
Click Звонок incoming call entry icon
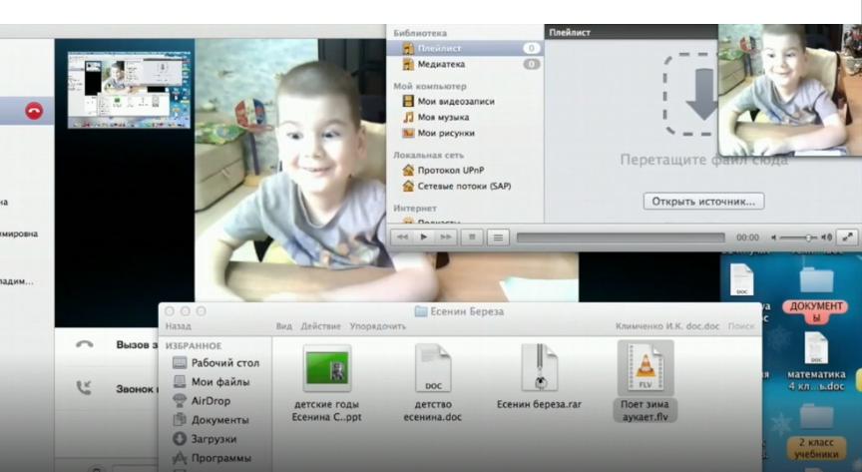84,388
